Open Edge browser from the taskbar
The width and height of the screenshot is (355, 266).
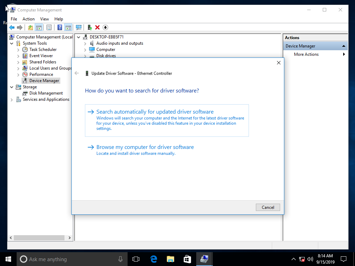(x=154, y=259)
